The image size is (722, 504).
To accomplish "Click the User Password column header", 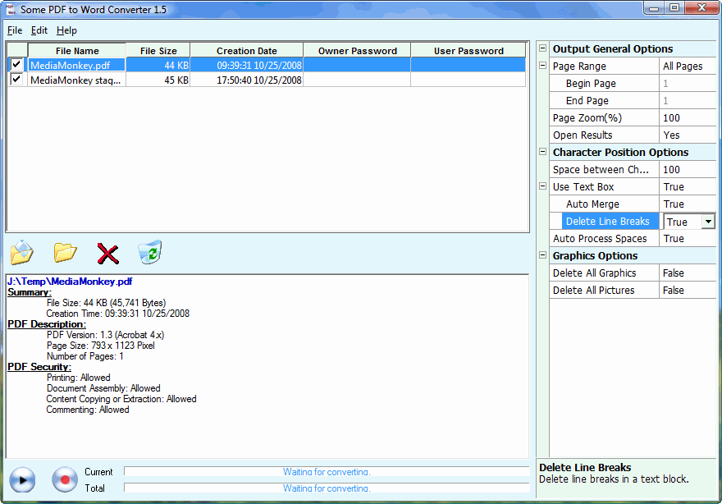I will pos(468,51).
